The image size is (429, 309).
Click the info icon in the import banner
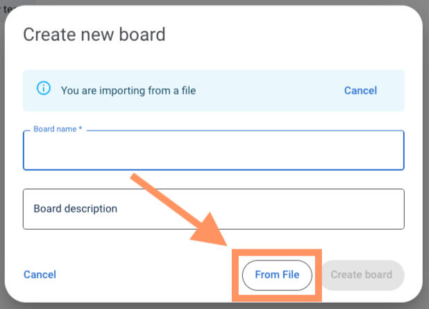click(44, 90)
